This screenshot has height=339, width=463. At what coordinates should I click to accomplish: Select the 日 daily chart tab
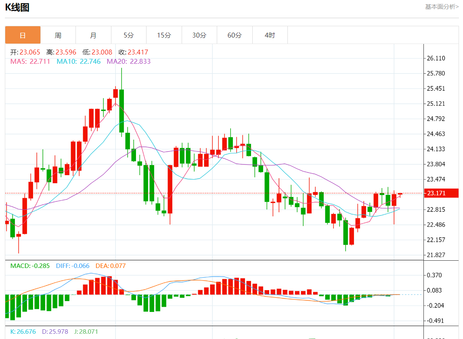coord(23,35)
